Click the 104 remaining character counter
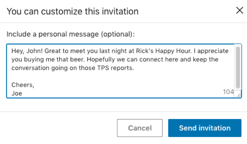Viewport: 247px width, 144px height. pyautogui.click(x=228, y=92)
